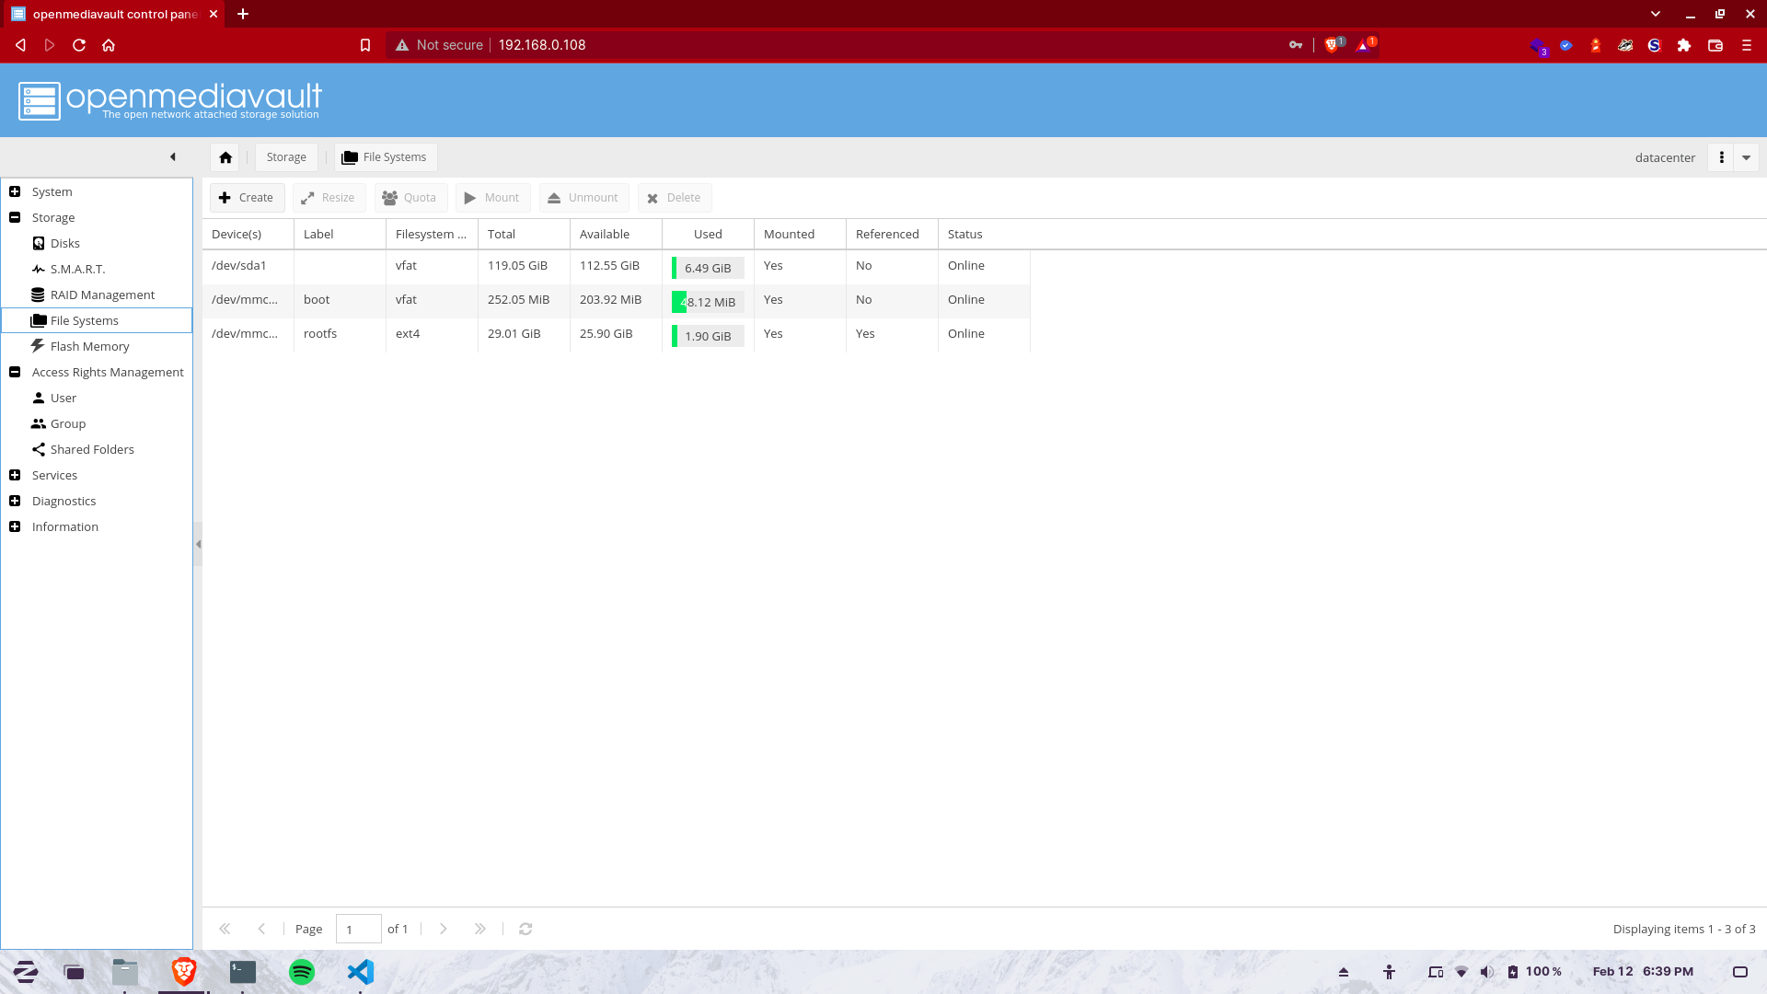The width and height of the screenshot is (1767, 994).
Task: Collapse the sidebar navigation panel arrow
Action: coord(173,156)
